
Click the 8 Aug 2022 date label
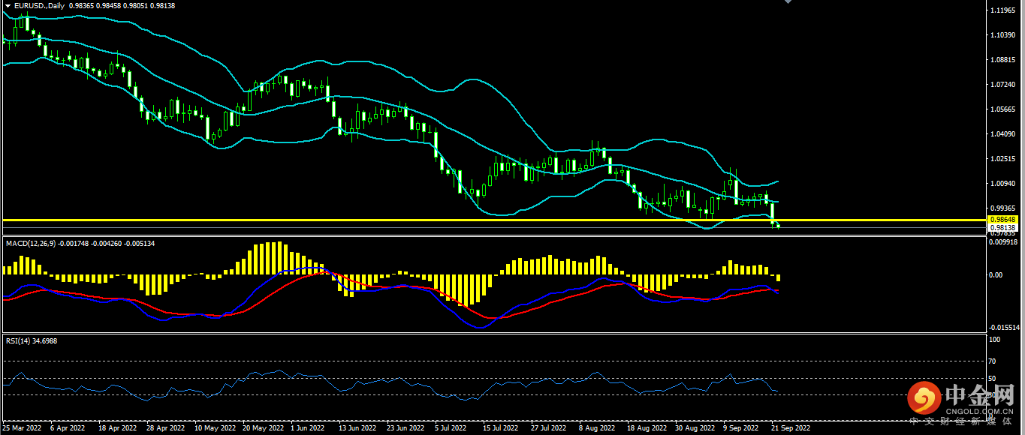pos(596,428)
